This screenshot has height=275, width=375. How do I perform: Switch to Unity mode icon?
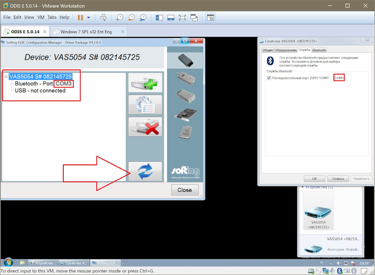194,18
